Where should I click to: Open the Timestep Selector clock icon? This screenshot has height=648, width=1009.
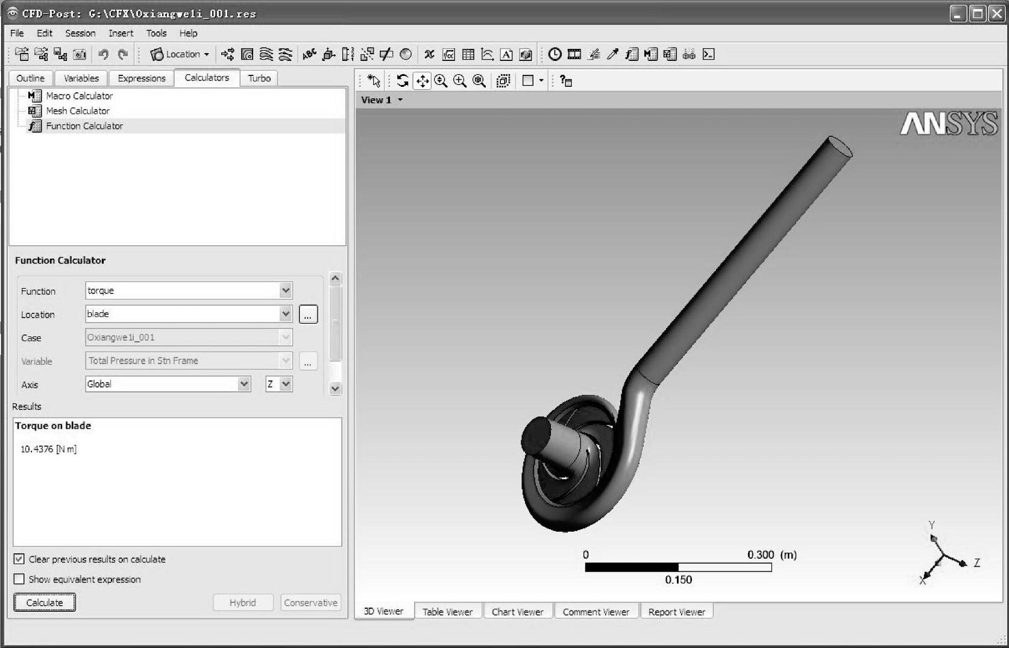[x=555, y=54]
